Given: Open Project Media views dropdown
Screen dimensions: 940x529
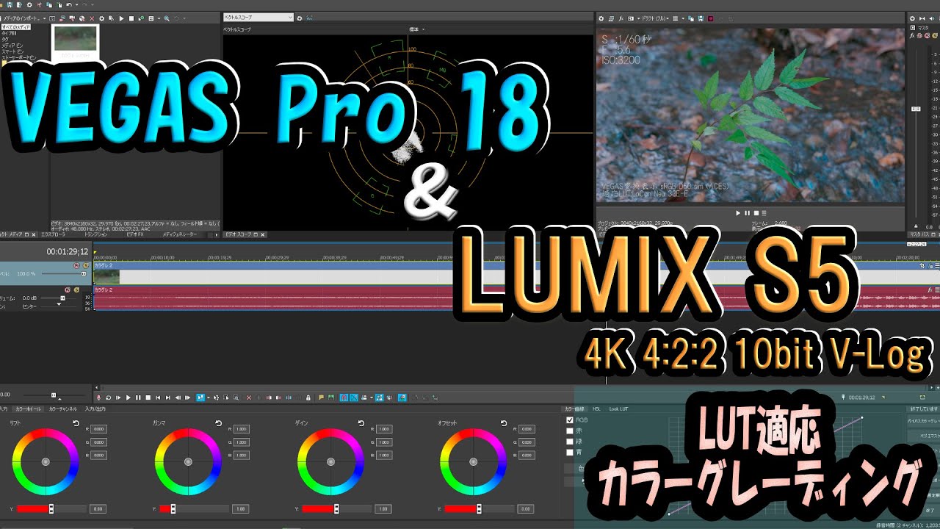Looking at the screenshot, I should click(x=159, y=18).
